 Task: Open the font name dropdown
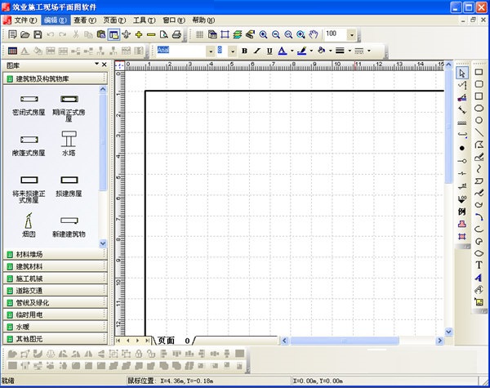(211, 51)
